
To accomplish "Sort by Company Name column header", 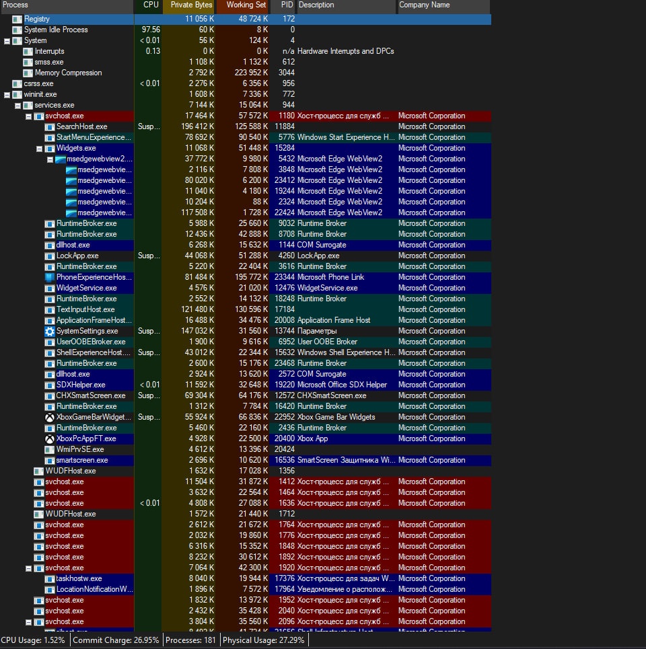I will coord(443,5).
